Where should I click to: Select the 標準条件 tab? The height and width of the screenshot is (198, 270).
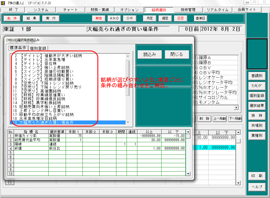(18, 48)
